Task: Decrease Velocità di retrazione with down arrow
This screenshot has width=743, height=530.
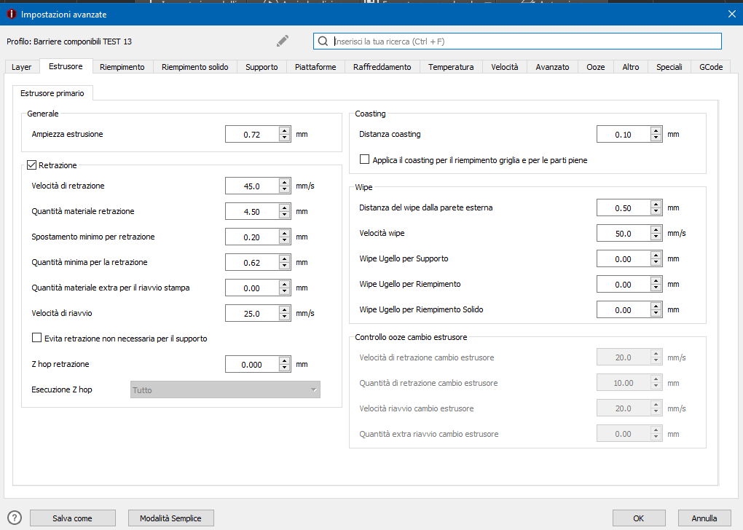Action: [x=285, y=189]
